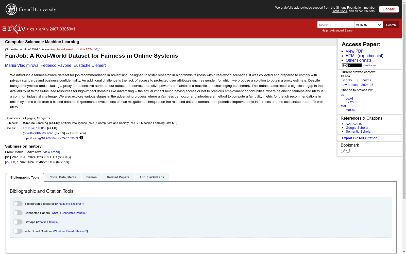Click the new listings link

[344, 85]
